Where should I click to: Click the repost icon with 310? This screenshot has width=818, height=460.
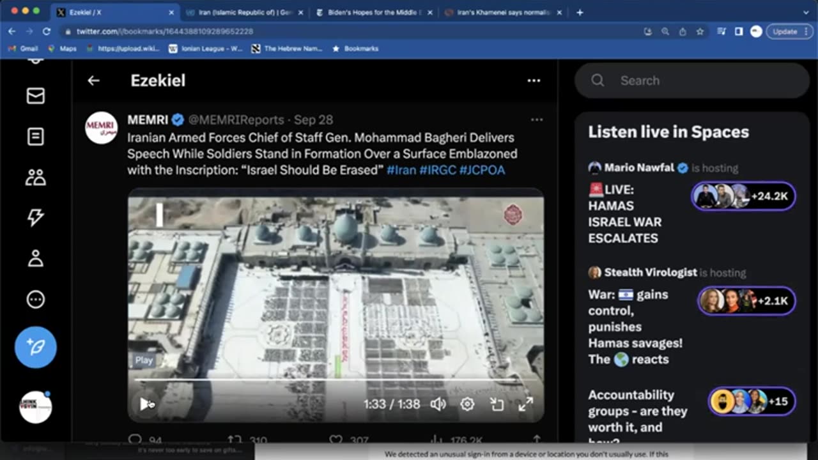[235, 440]
